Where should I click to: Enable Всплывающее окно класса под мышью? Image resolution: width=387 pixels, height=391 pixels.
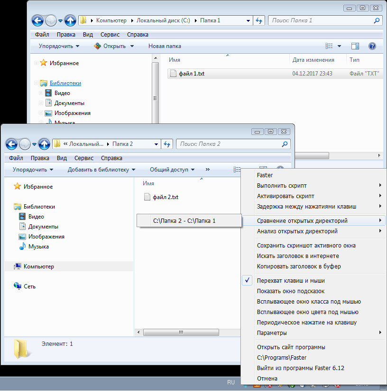pyautogui.click(x=309, y=302)
